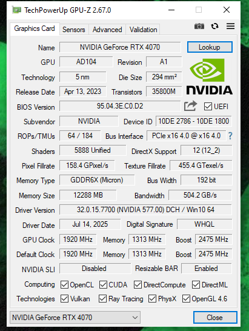Click the Memory Size field 12288 MB
Screen dimensions: 249x331
coord(88,195)
